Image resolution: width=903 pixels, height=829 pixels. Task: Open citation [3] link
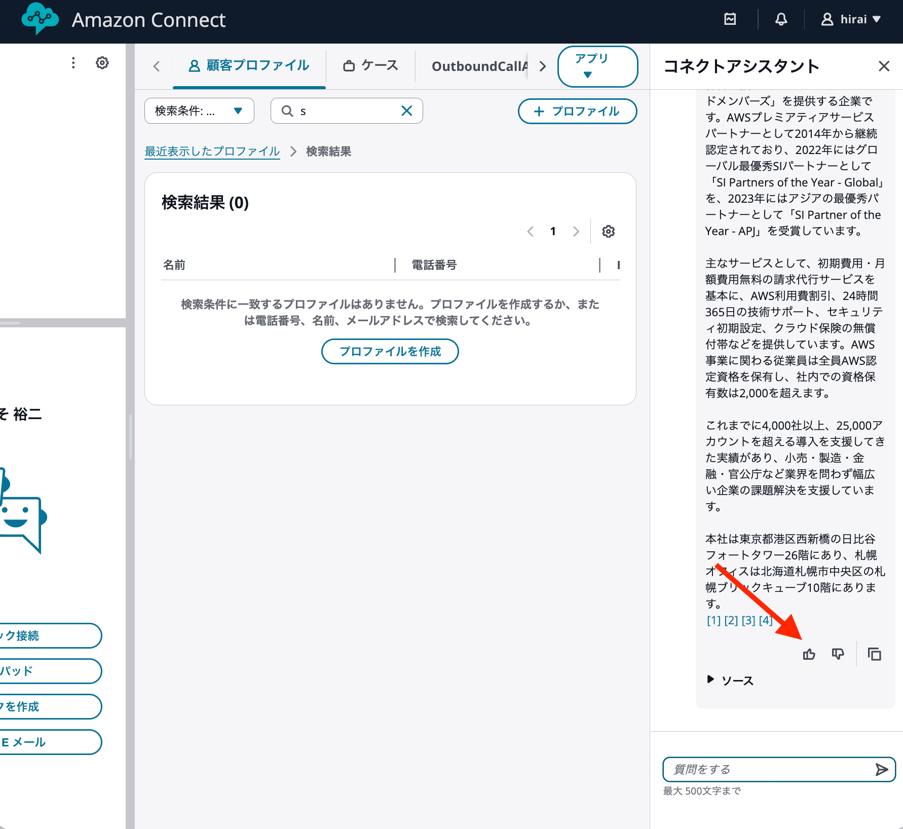point(748,620)
